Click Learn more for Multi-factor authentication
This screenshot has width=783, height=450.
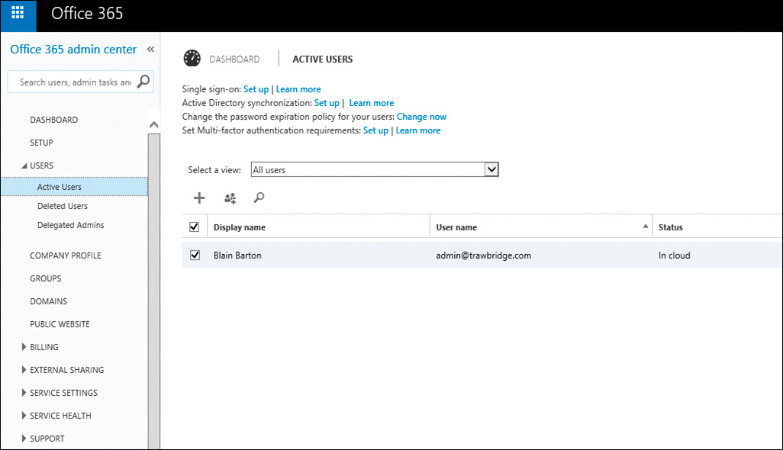(x=418, y=130)
